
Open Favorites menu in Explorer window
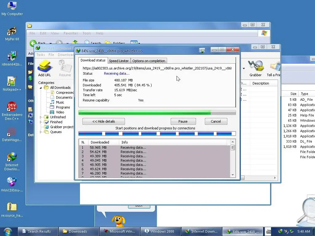pyautogui.click(x=70, y=33)
